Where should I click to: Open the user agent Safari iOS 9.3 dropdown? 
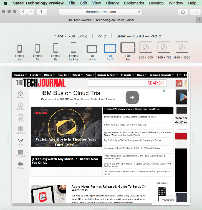pyautogui.click(x=138, y=36)
